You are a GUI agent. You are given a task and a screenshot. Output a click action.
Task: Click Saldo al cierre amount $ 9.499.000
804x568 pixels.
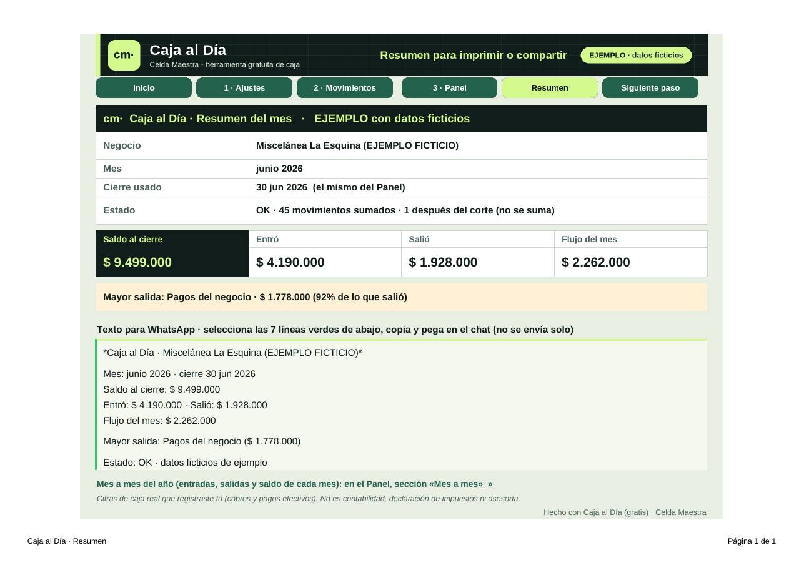(137, 262)
